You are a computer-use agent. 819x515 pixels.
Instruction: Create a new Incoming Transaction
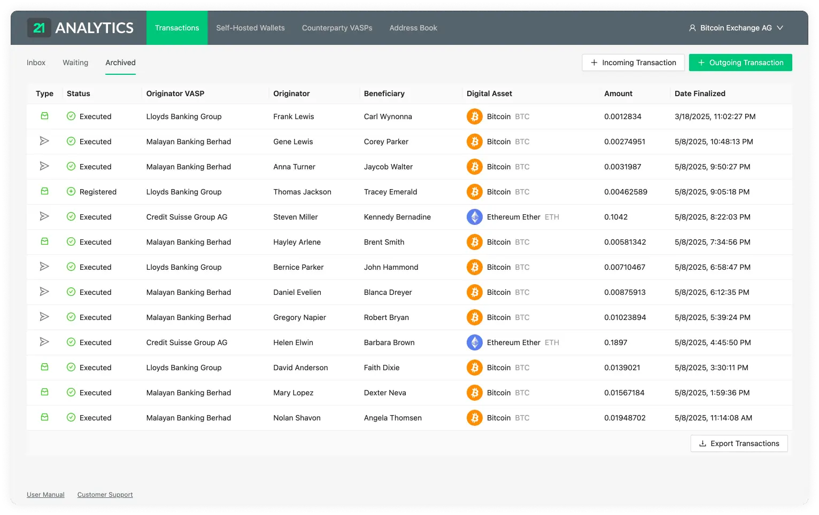tap(633, 63)
